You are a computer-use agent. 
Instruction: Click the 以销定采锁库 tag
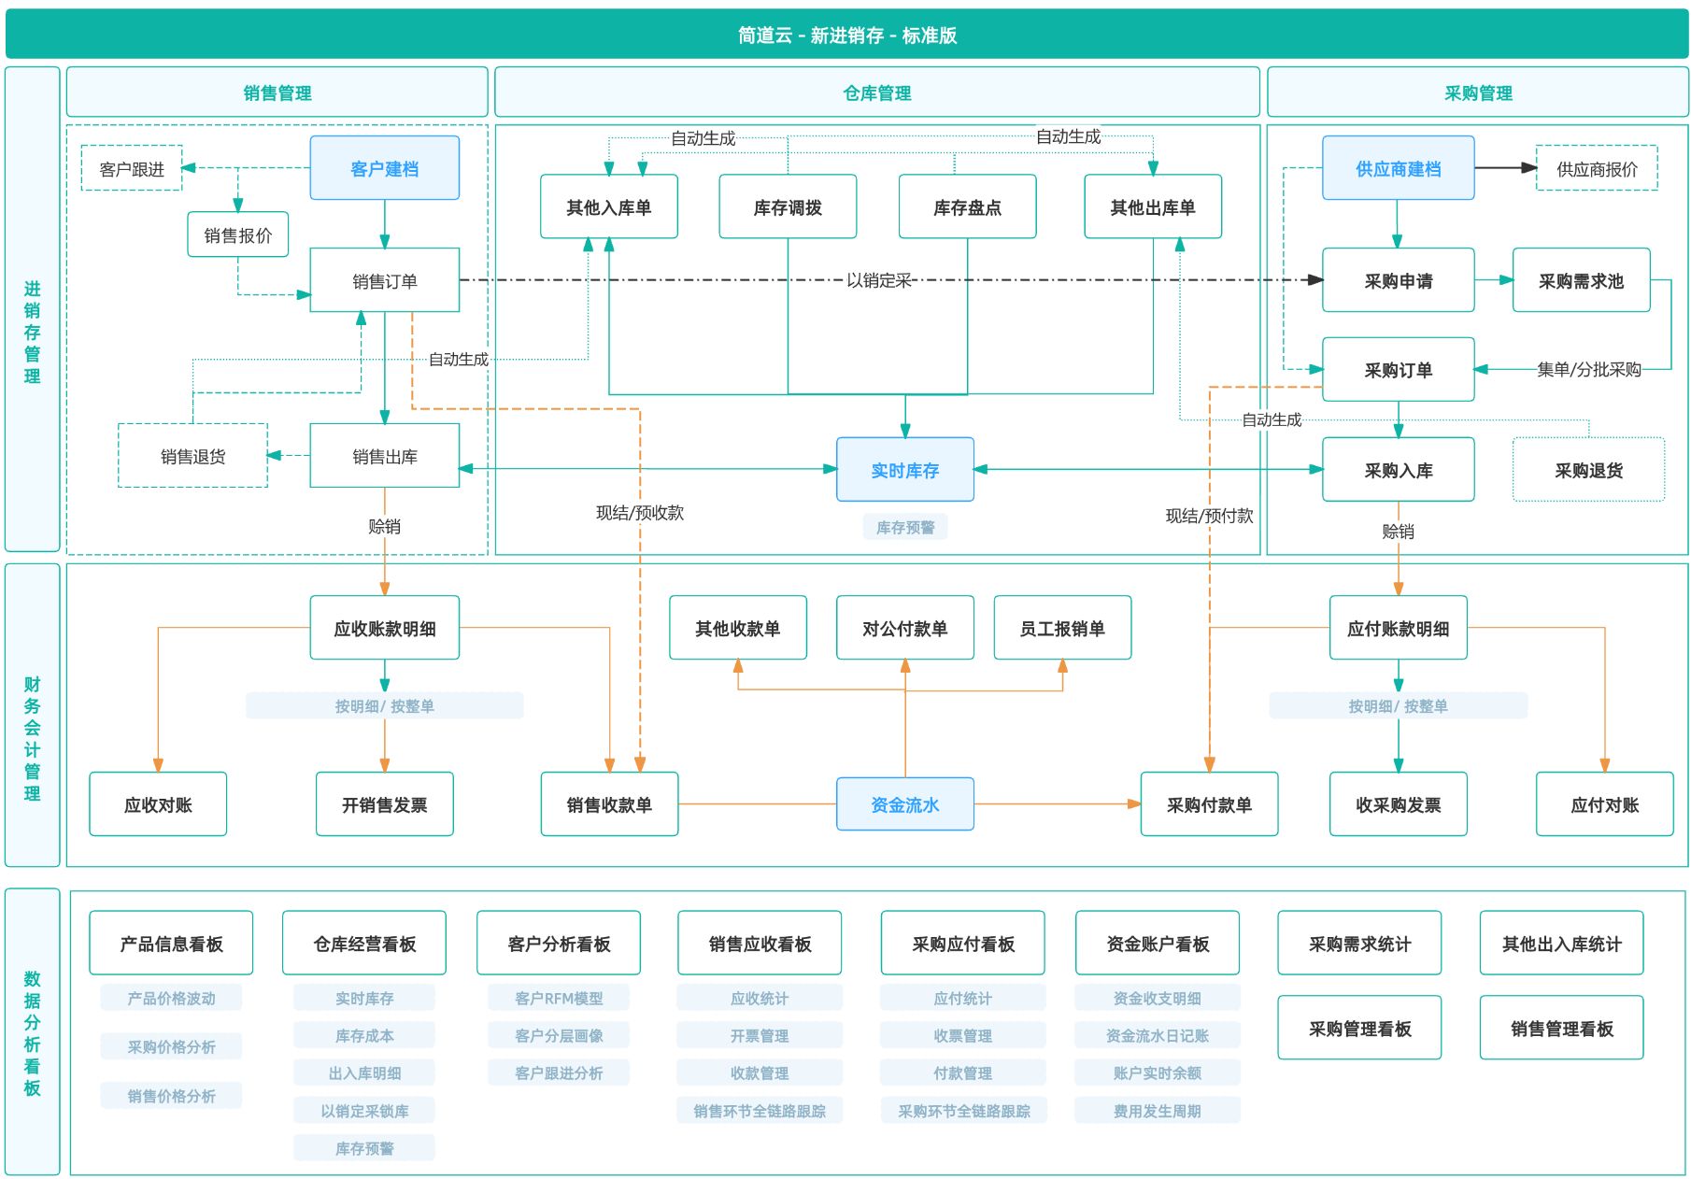click(x=364, y=1110)
